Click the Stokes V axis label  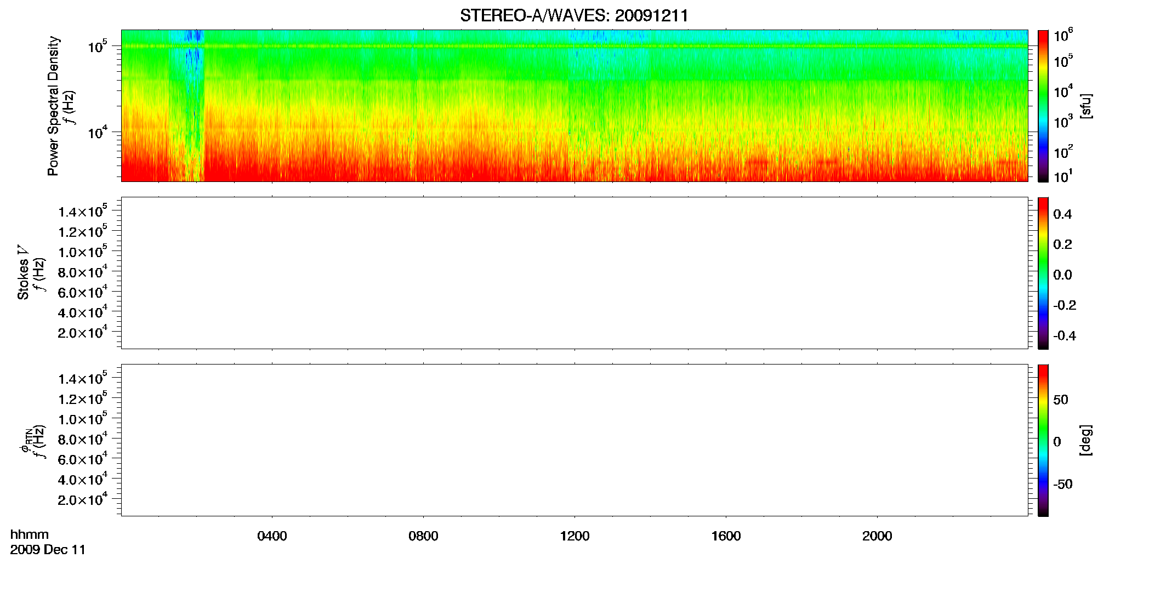click(23, 272)
